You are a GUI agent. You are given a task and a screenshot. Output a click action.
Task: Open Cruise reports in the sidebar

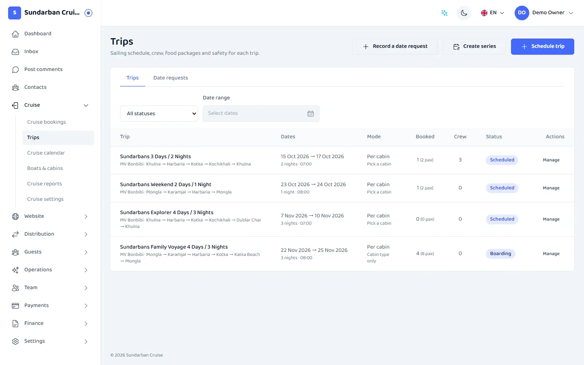pos(58,184)
